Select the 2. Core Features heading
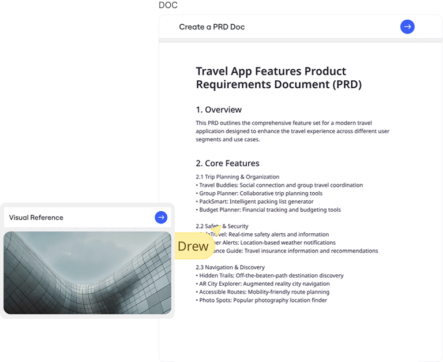 click(x=227, y=163)
